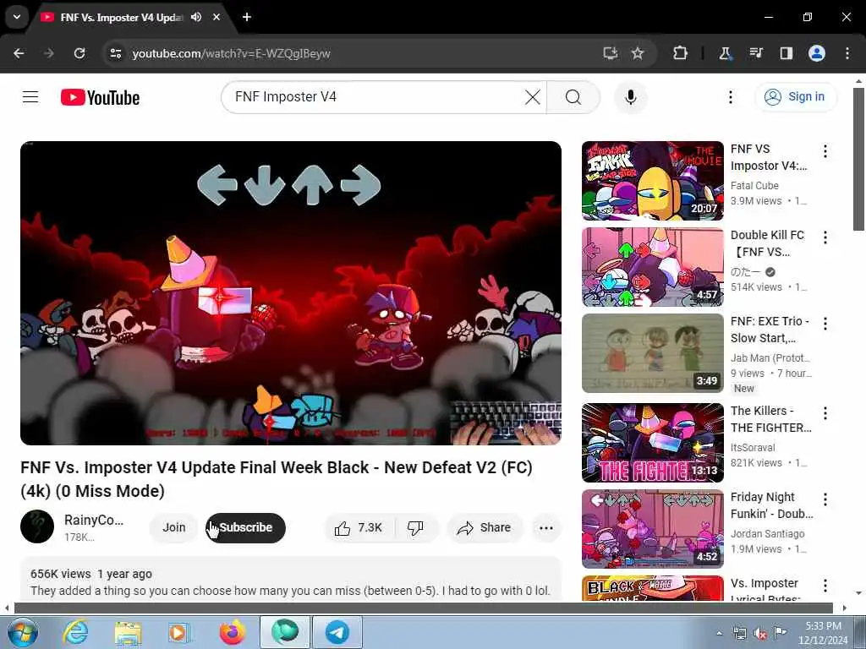Click the Join membership button
866x649 pixels.
pyautogui.click(x=174, y=527)
